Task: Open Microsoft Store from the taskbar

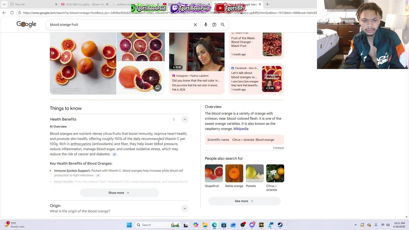Action: (224, 225)
